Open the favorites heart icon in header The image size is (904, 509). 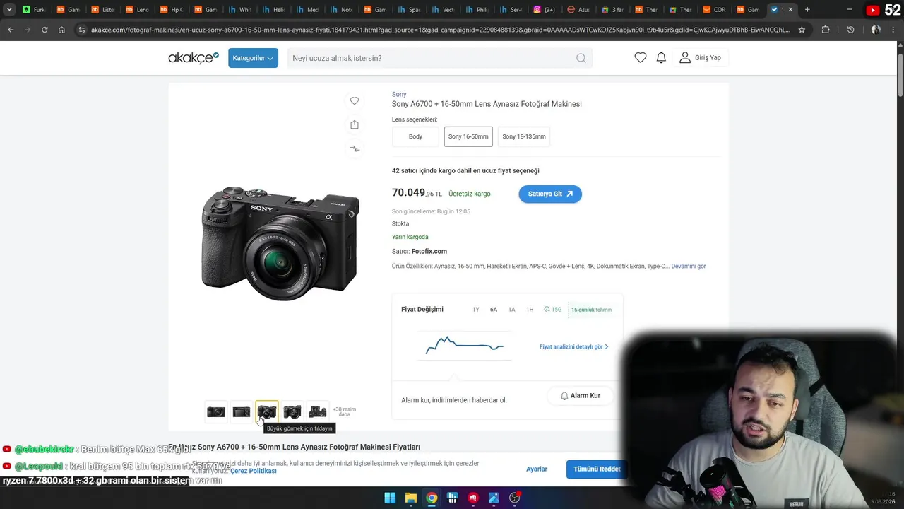coord(641,58)
